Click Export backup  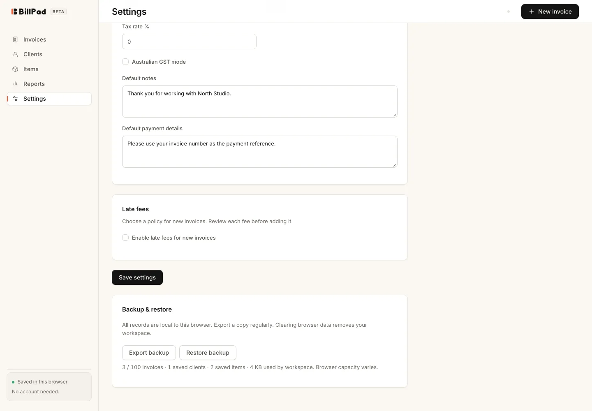coord(149,353)
